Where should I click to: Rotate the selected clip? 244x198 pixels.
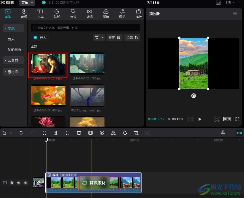click(125, 133)
